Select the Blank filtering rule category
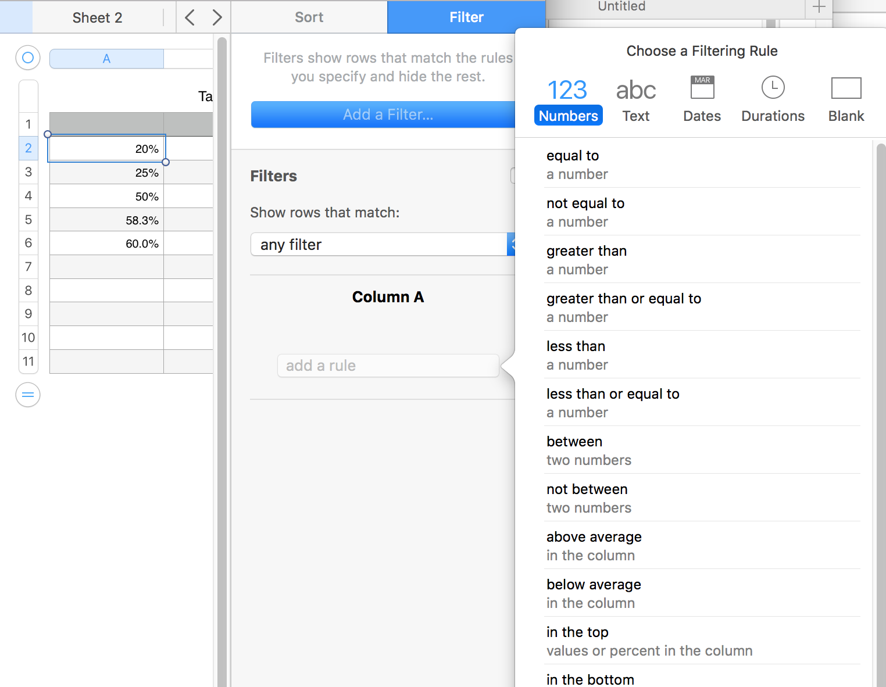 tap(846, 99)
